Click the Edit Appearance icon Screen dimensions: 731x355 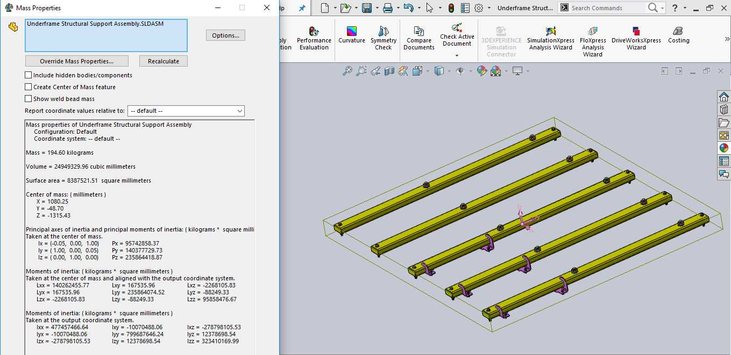click(x=481, y=71)
